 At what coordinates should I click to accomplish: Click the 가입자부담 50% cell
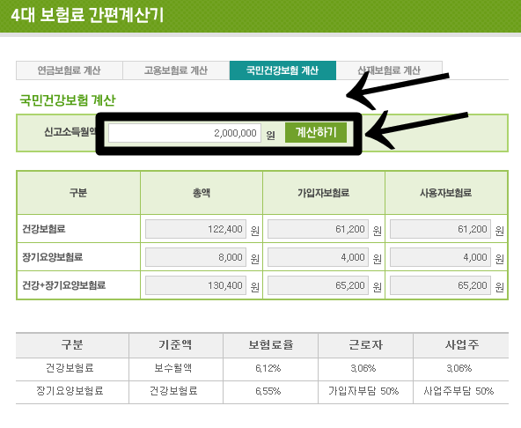tap(363, 391)
